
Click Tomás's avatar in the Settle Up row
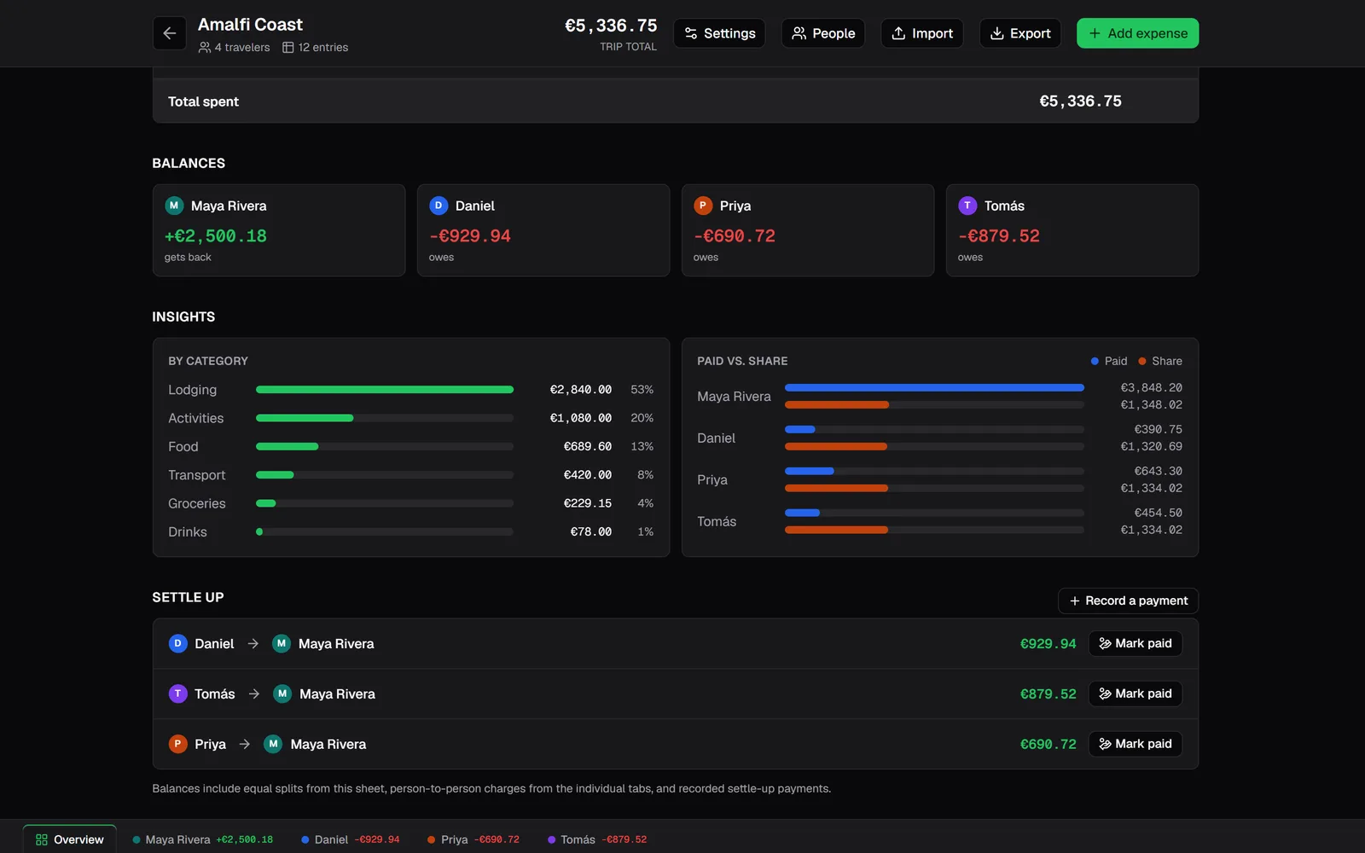(177, 693)
